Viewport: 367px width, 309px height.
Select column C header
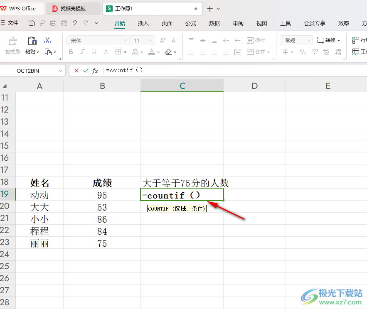(x=182, y=86)
